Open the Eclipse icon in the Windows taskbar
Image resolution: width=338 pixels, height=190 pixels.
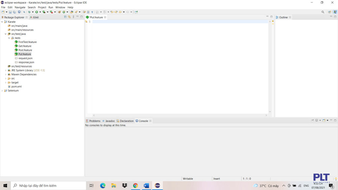pyautogui.click(x=157, y=185)
